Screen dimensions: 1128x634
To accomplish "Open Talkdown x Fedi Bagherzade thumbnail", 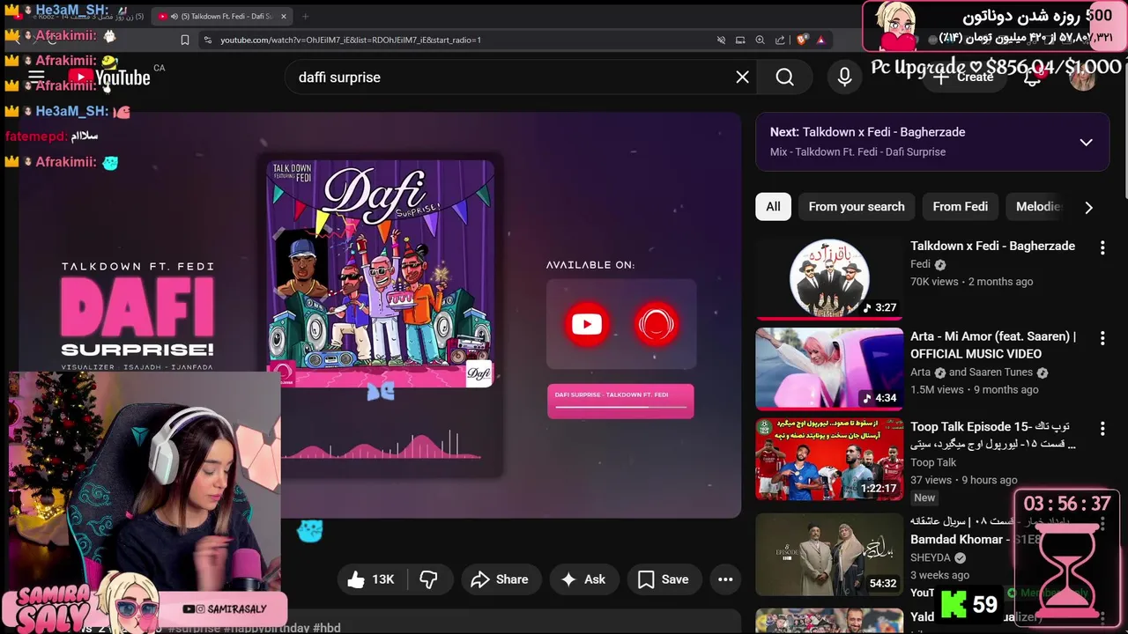I will point(829,277).
